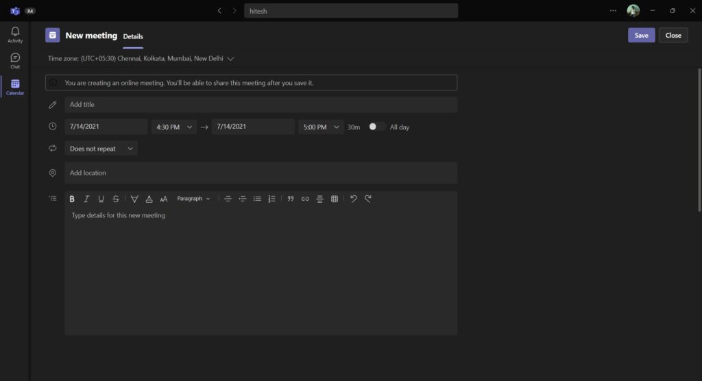Click the strikethrough formatting icon

[x=116, y=199]
